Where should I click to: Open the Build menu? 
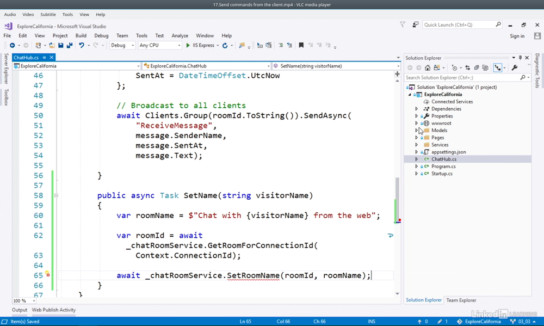(81, 35)
